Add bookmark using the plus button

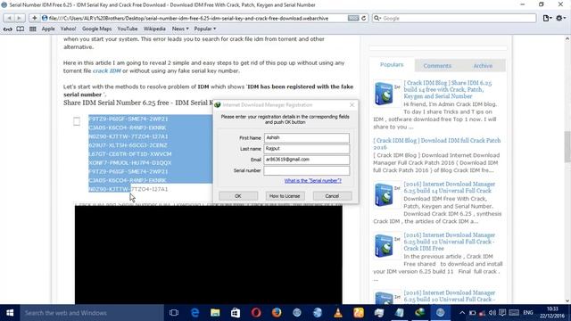(x=34, y=18)
